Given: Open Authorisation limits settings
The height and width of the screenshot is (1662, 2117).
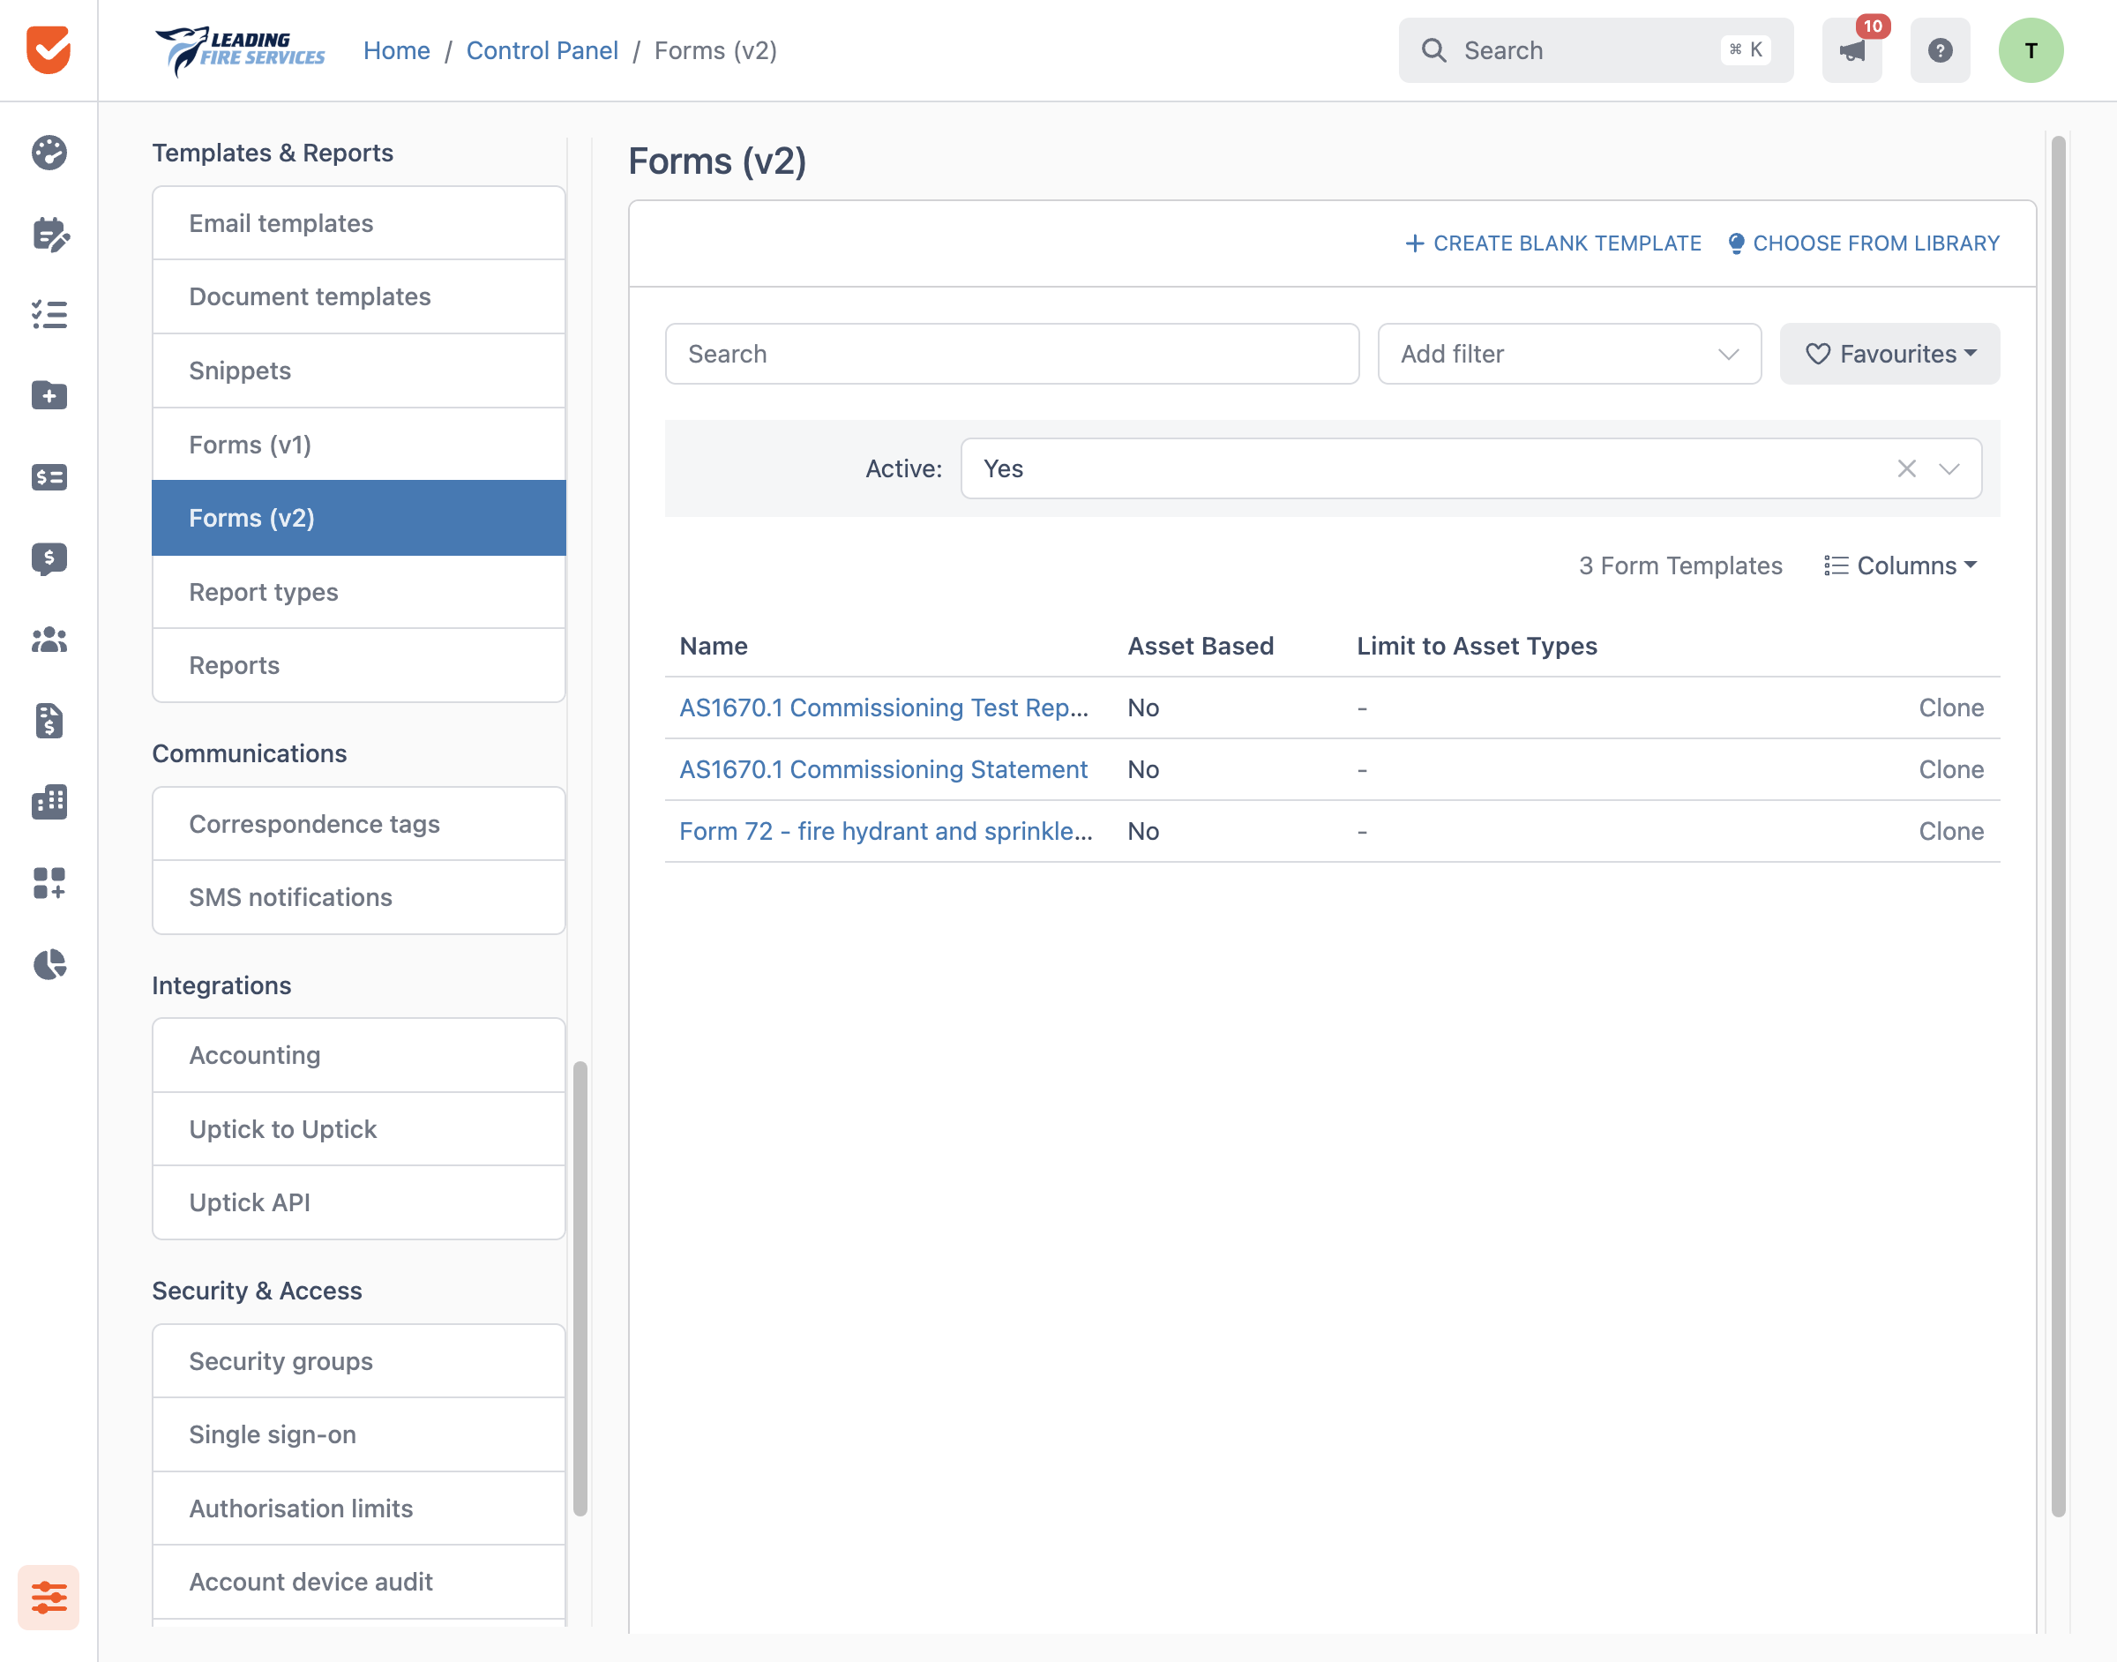Looking at the screenshot, I should [359, 1509].
